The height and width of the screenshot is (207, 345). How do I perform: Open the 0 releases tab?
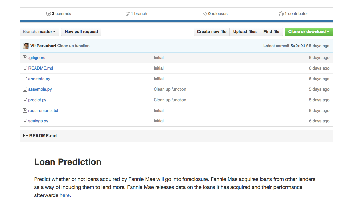pos(218,14)
